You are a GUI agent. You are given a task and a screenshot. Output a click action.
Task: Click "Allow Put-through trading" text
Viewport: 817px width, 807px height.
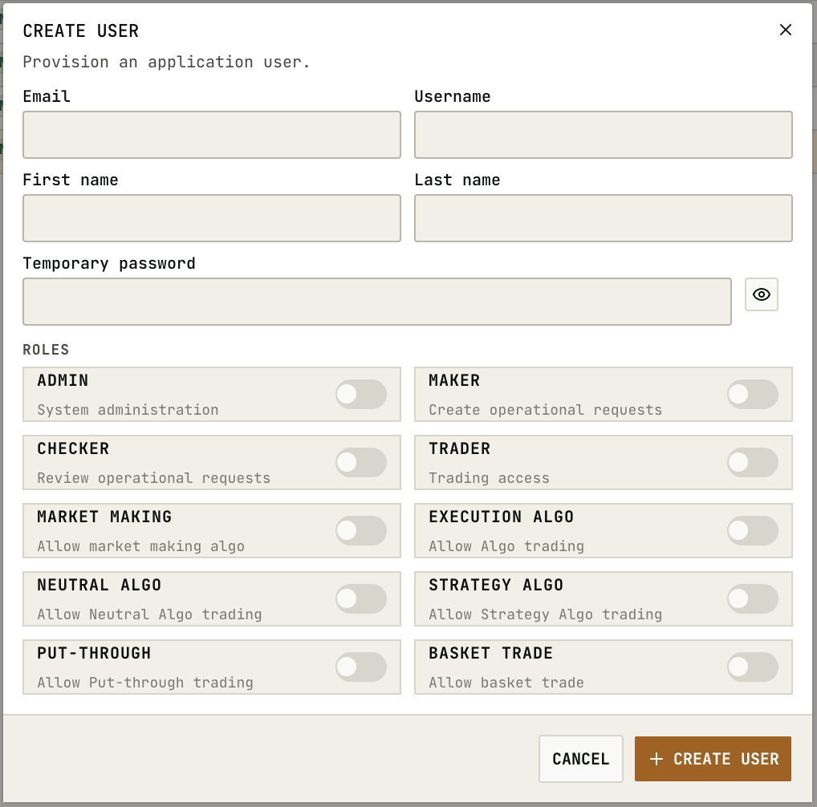144,683
